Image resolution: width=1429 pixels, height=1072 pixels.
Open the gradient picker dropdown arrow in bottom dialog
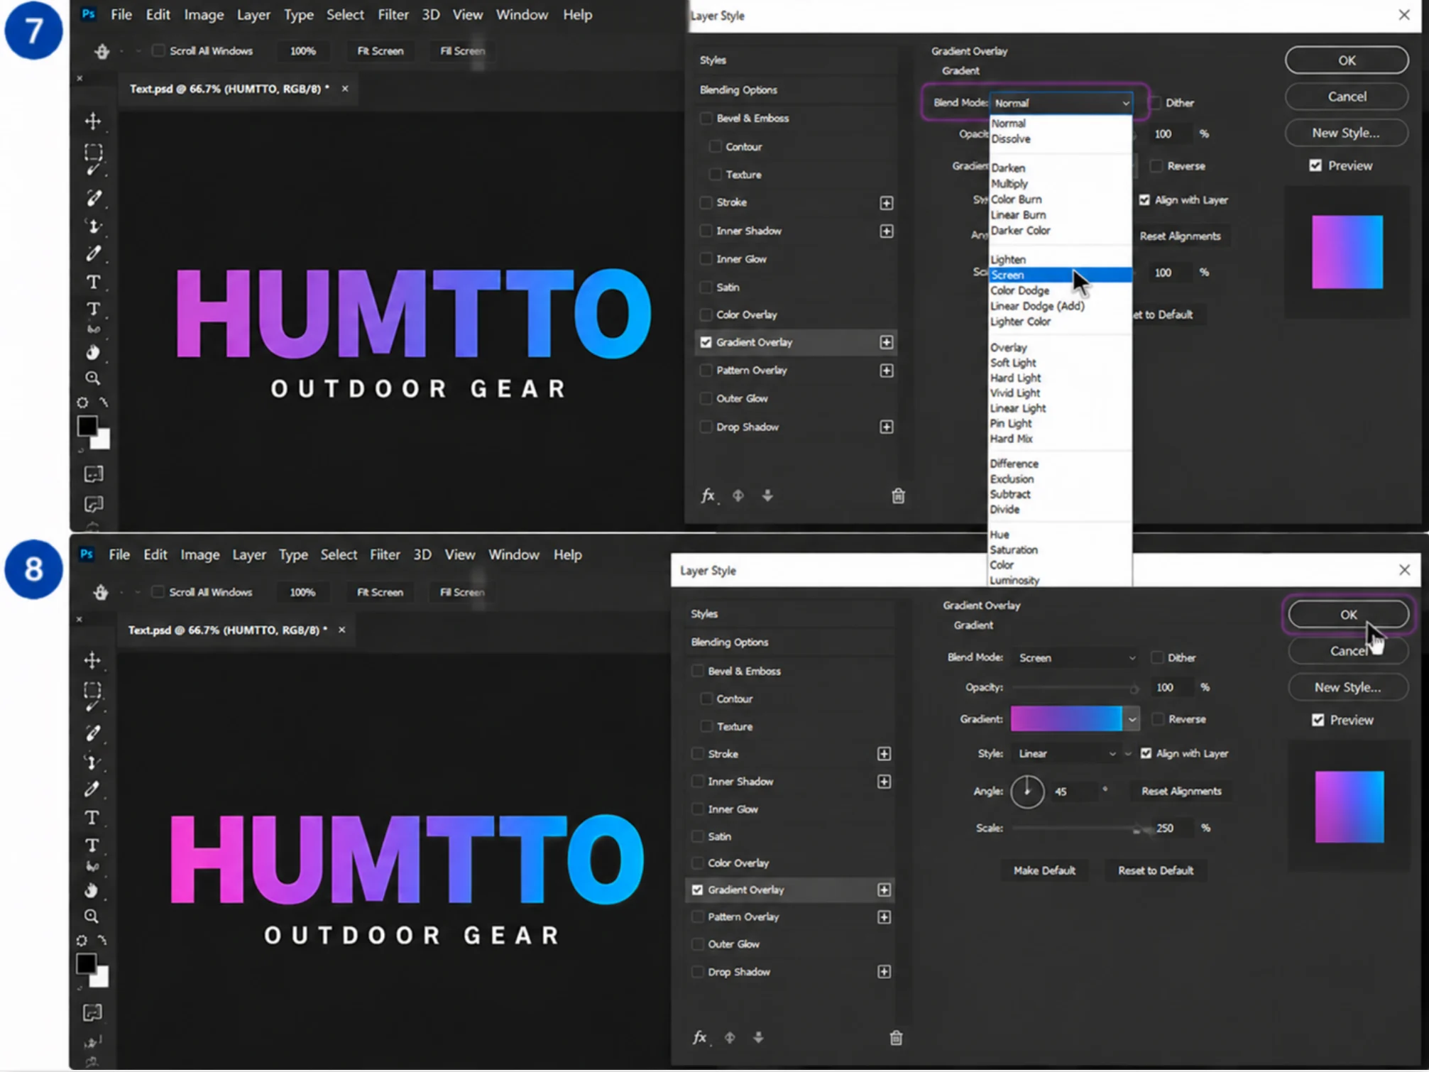[x=1132, y=719]
